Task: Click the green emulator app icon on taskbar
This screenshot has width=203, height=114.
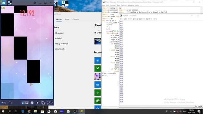Action: pos(82,111)
